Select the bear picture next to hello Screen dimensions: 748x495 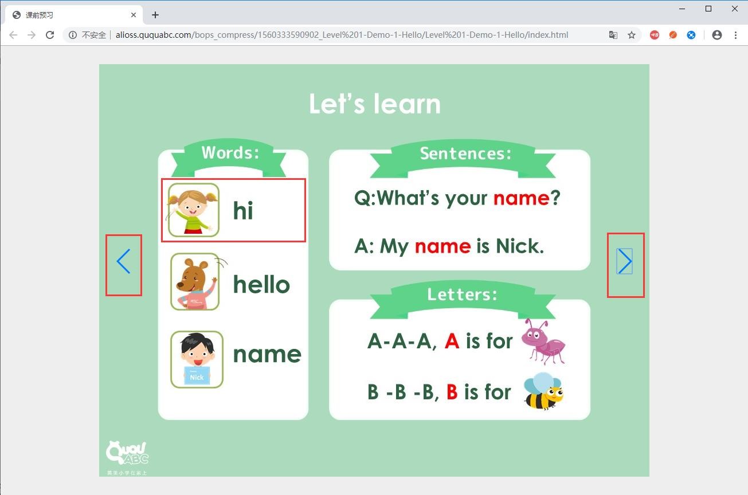pyautogui.click(x=195, y=282)
